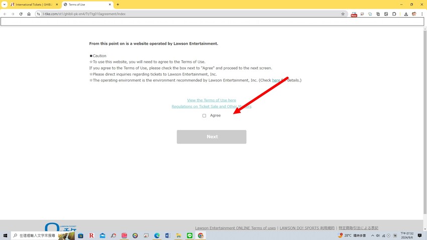Open the View the Terms of Use link
The width and height of the screenshot is (427, 240).
coord(211,100)
